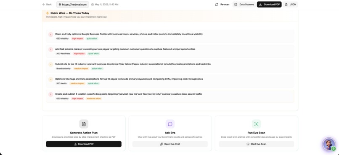This screenshot has width=339, height=155.
Task: Click the Brand Authority tag
Action: pos(64,68)
